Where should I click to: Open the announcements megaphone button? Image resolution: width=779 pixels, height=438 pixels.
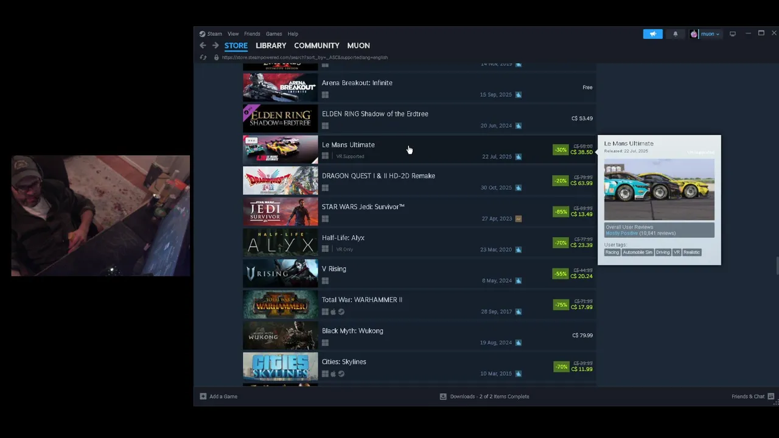point(652,34)
